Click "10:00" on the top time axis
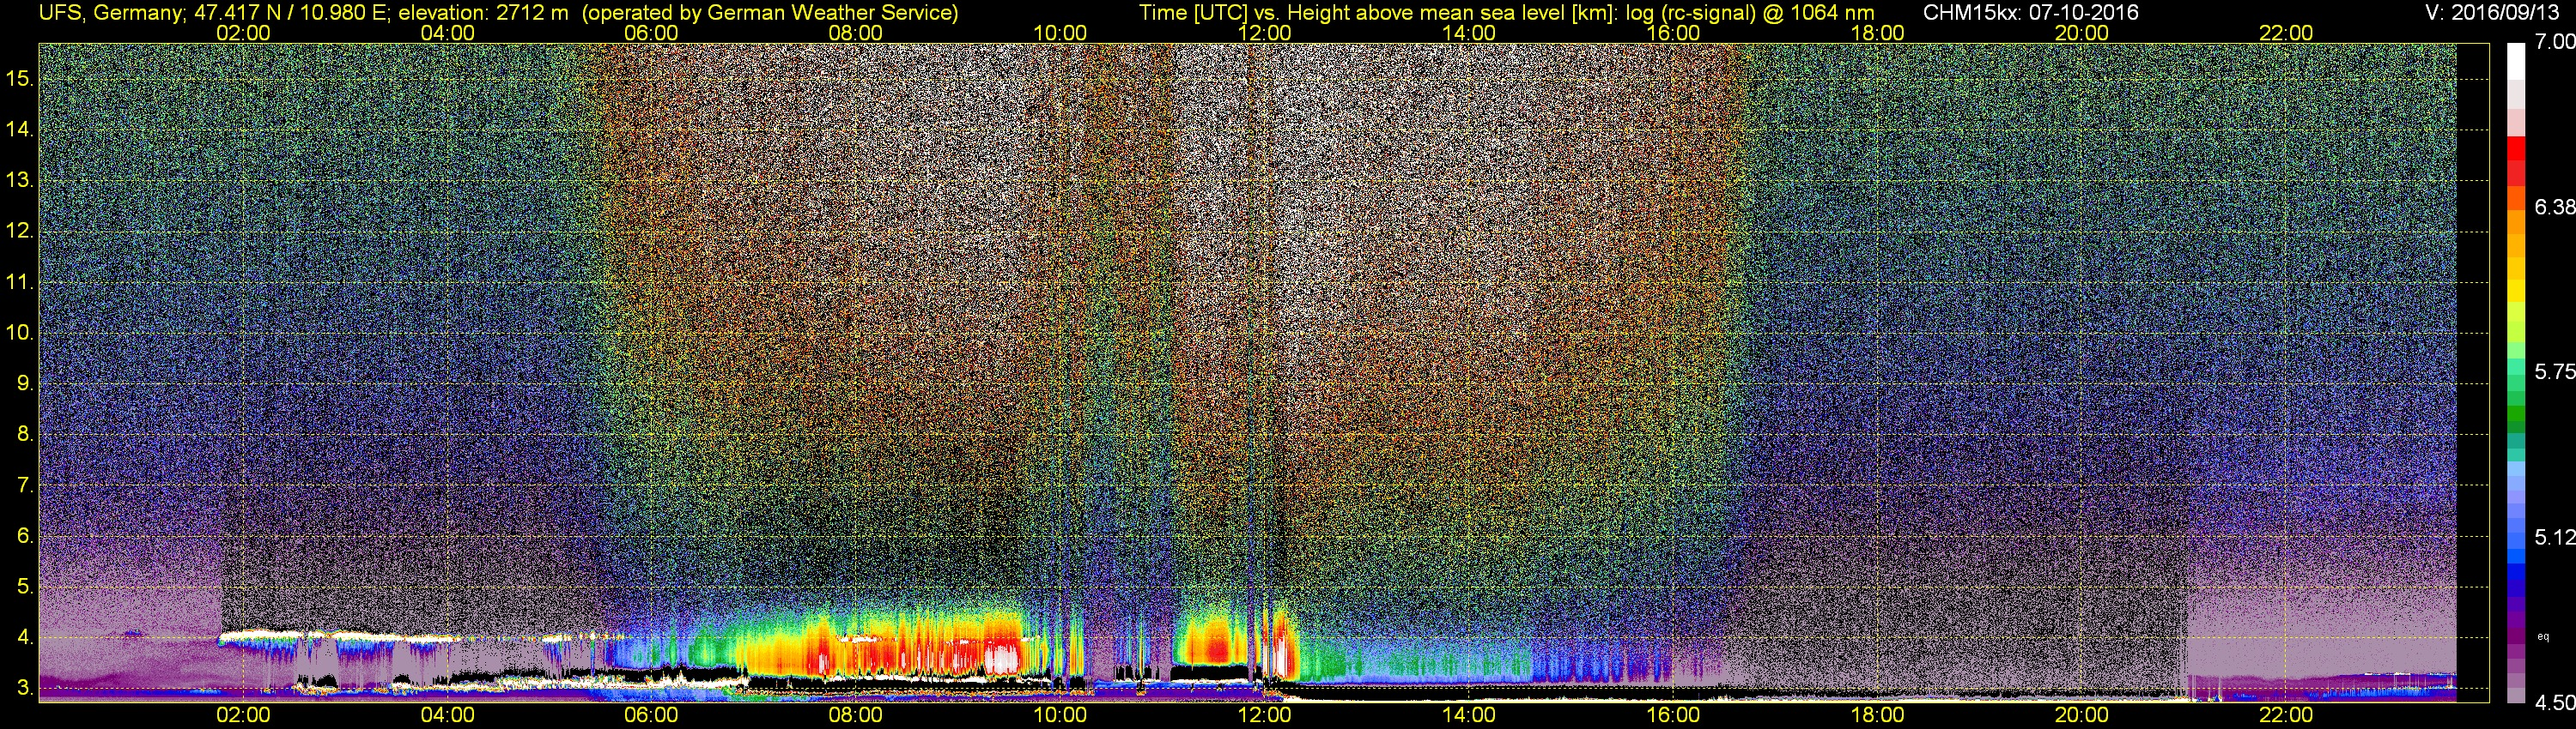The image size is (2576, 729). (1060, 33)
